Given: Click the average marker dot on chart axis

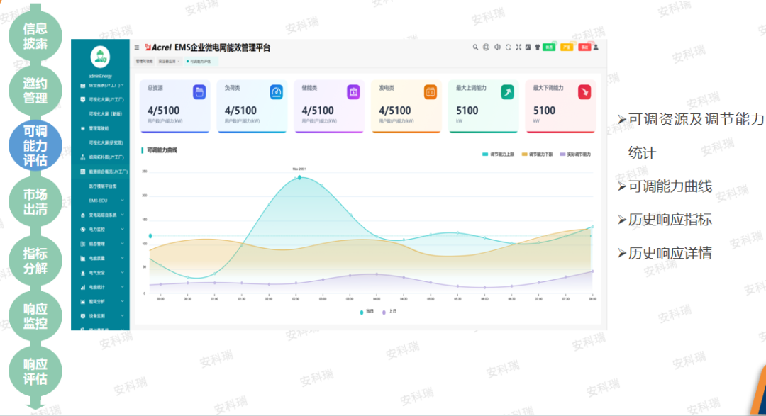Looking at the screenshot, I should pyautogui.click(x=150, y=236).
